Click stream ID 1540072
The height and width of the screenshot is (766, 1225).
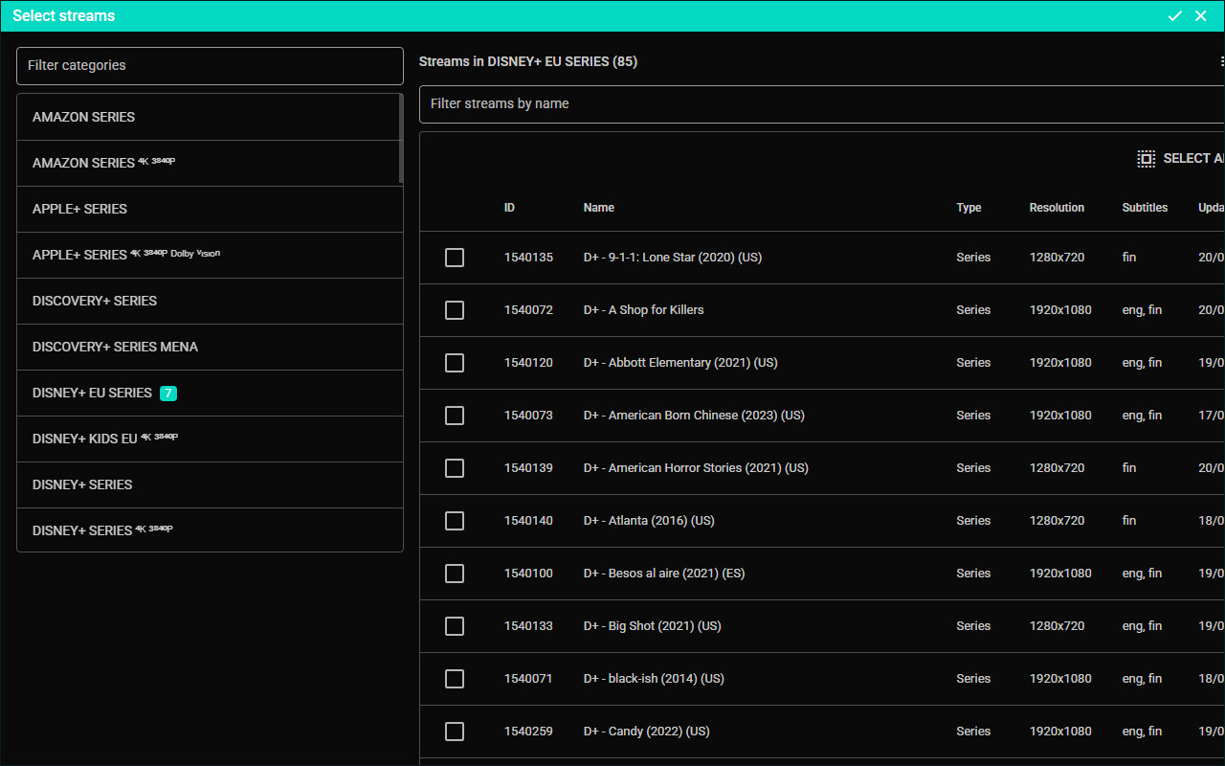point(528,310)
